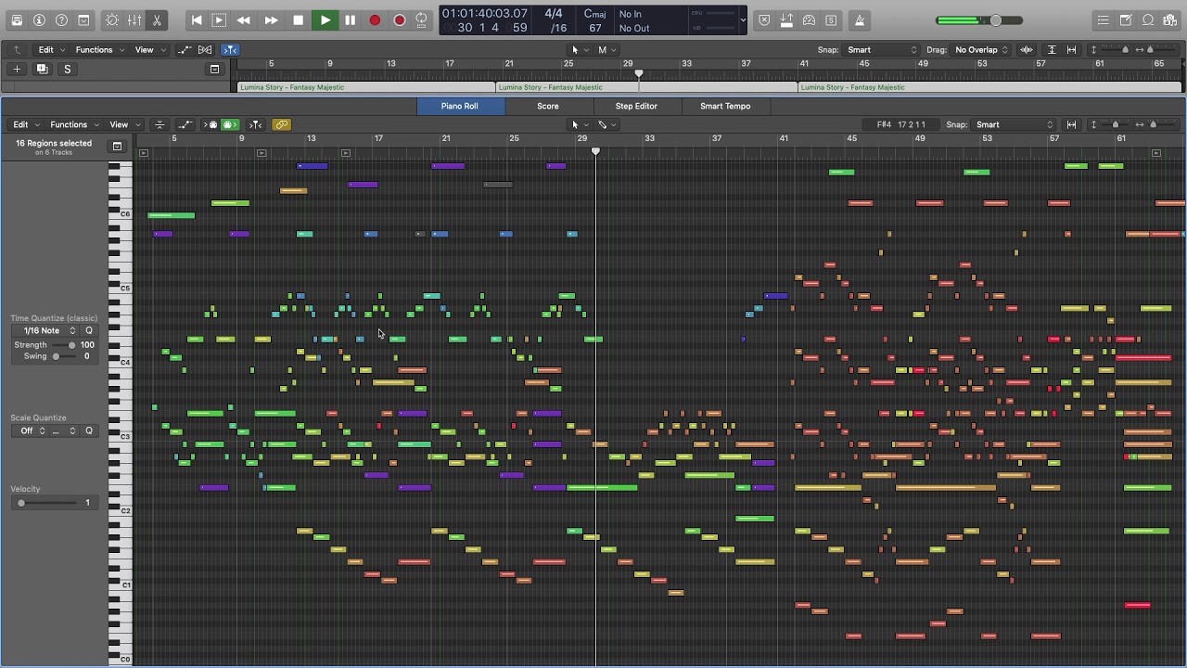Open the List Editors icon
Screen dimensions: 1187x668
[x=1103, y=20]
